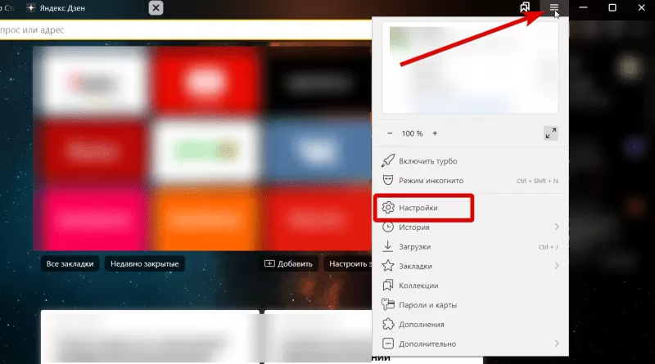The height and width of the screenshot is (364, 655).
Task: Click the collections bookmark icon in title bar
Action: tap(525, 7)
